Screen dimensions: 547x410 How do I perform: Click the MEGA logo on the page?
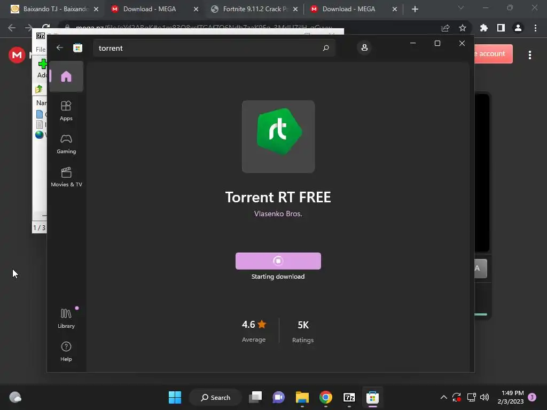point(17,55)
